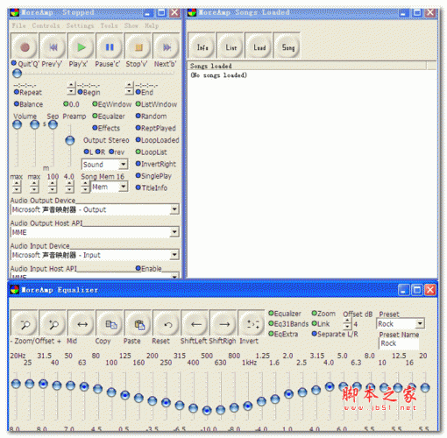Image resolution: width=447 pixels, height=438 pixels.
Task: Click the Load button in Songs Loaded window
Action: pyautogui.click(x=259, y=46)
